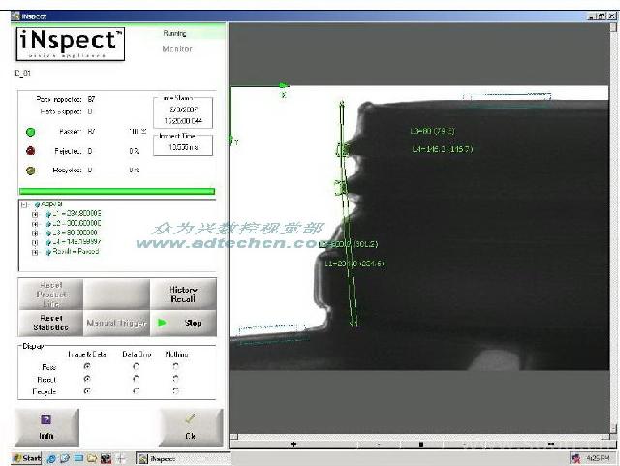Select Data Only display for Pass
The width and height of the screenshot is (620, 466).
pyautogui.click(x=136, y=366)
